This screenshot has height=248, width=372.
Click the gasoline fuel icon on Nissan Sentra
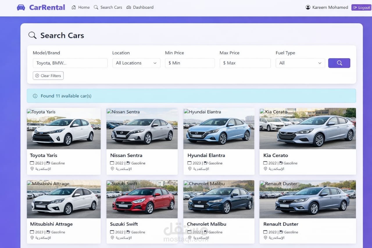[128, 163]
